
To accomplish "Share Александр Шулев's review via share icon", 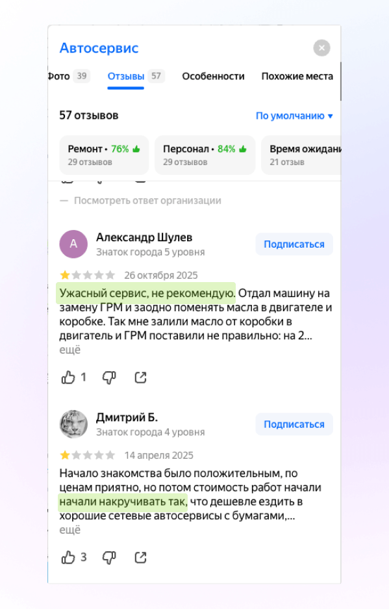I will tap(140, 377).
